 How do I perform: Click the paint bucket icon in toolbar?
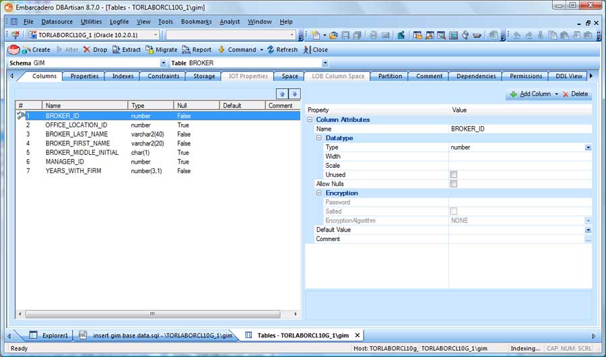[x=465, y=35]
